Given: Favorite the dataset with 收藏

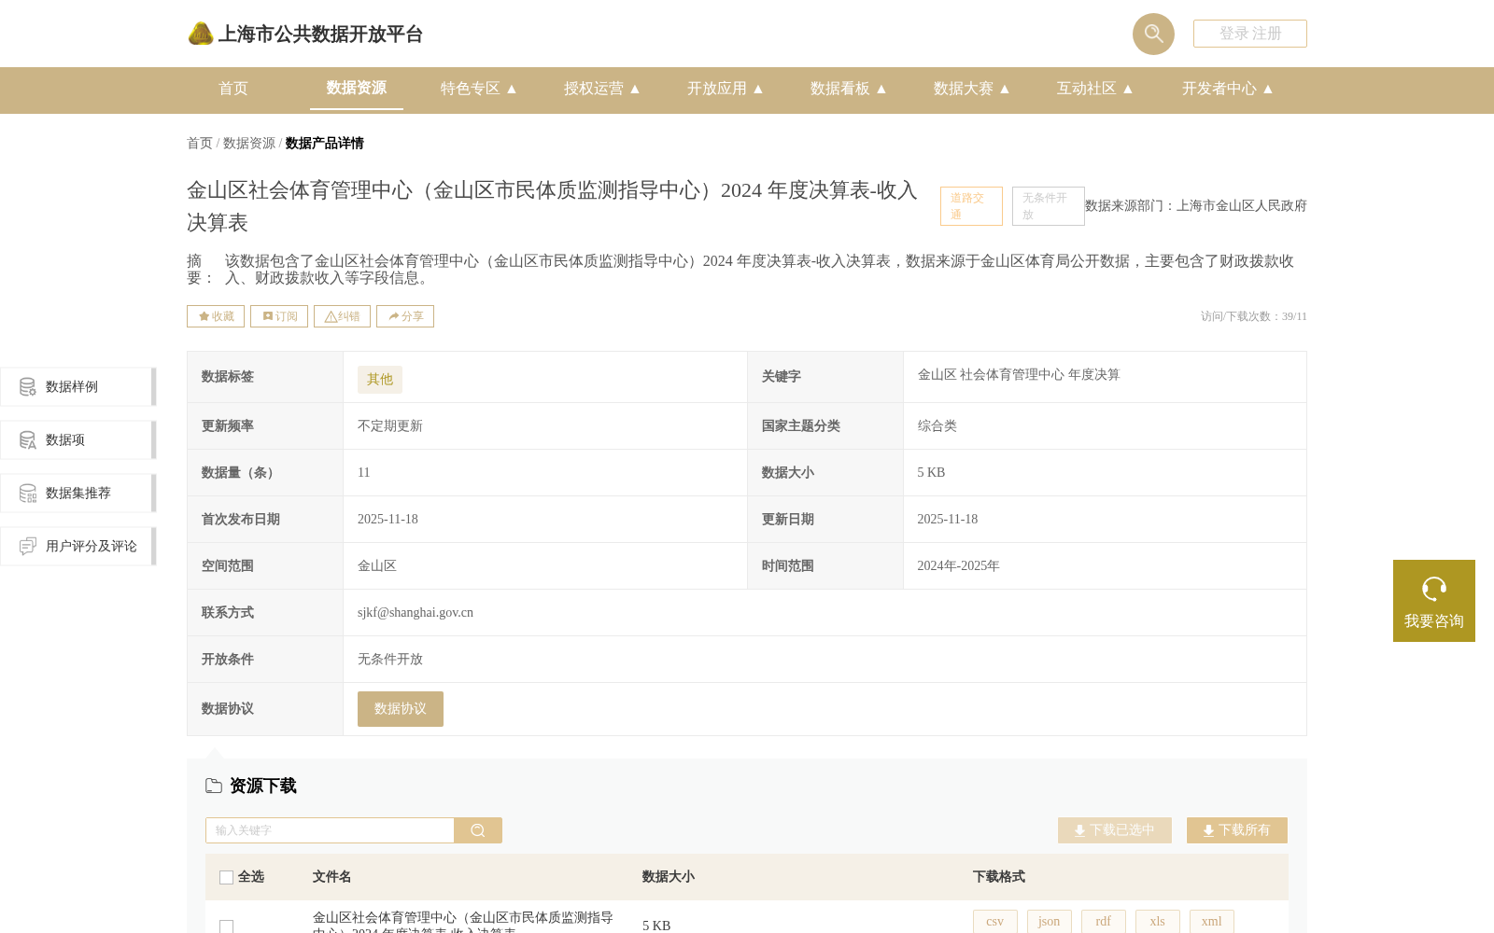Looking at the screenshot, I should coord(216,316).
